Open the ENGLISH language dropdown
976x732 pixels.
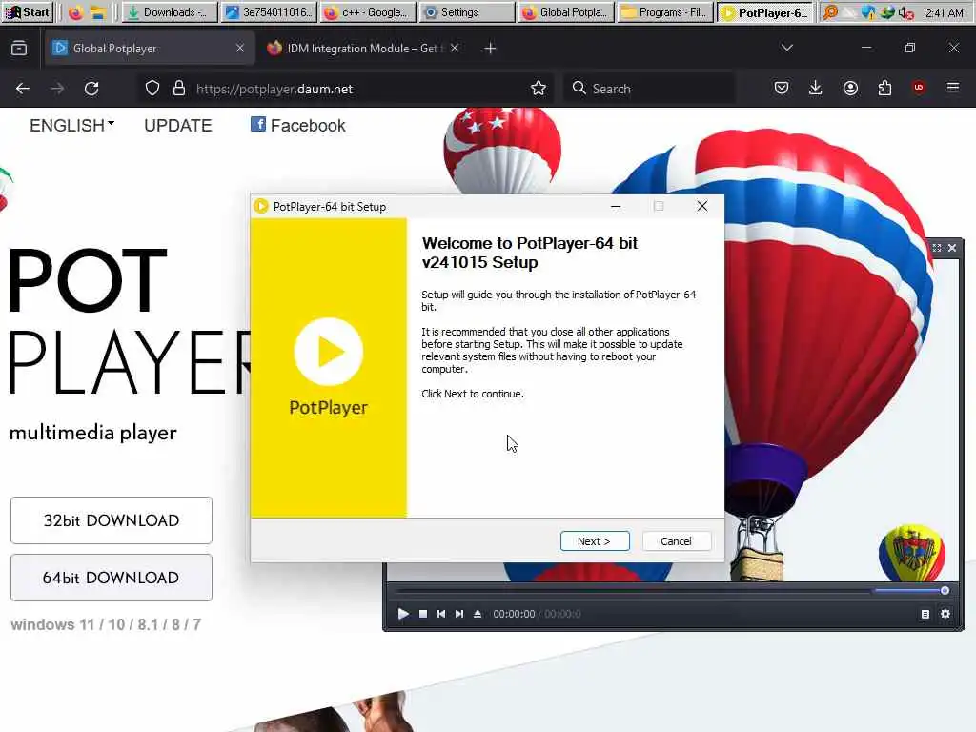point(71,125)
